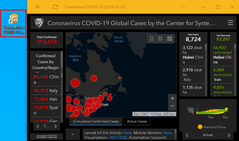Image resolution: width=239 pixels, height=141 pixels.
Task: Click the large red circle near Hudson Bay
Action: pyautogui.click(x=75, y=83)
